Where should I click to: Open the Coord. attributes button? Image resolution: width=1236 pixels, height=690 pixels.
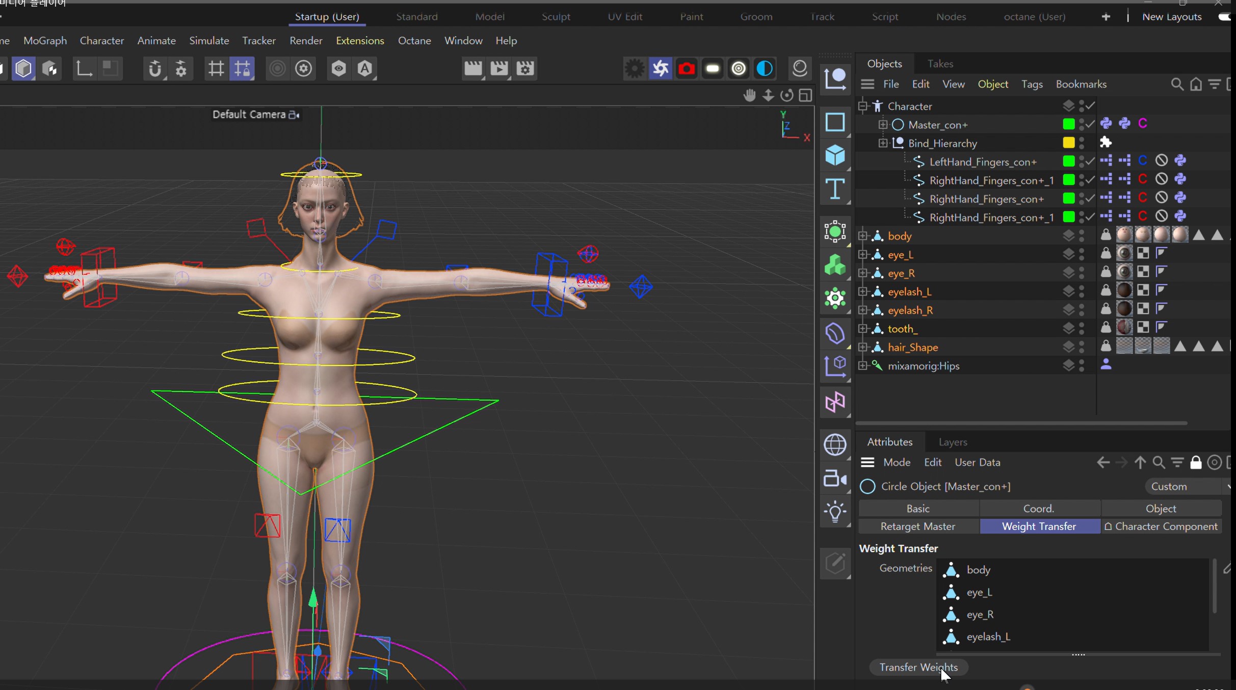tap(1039, 509)
